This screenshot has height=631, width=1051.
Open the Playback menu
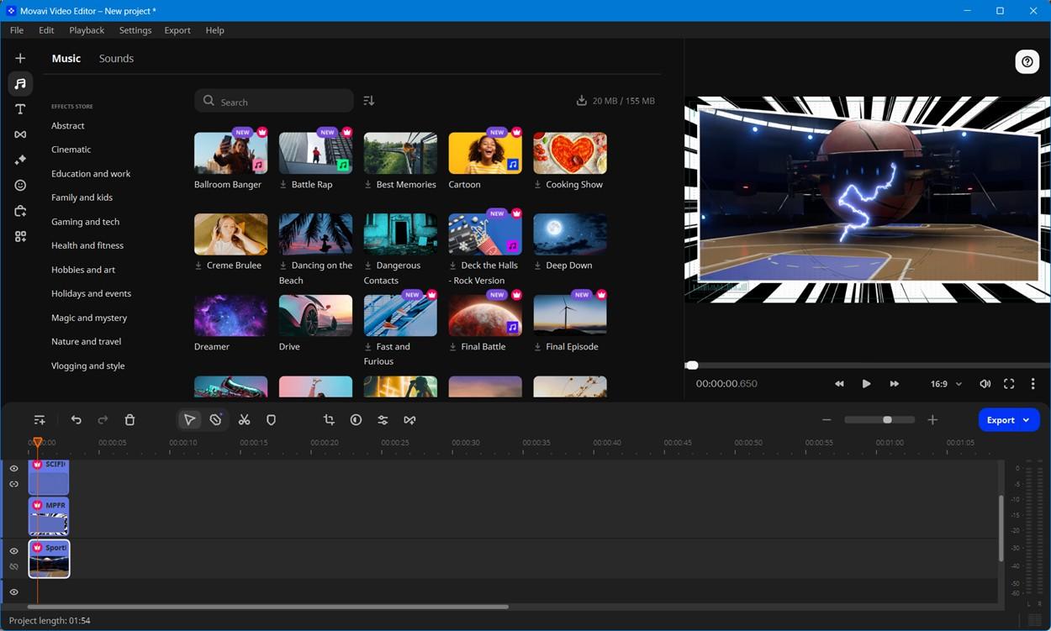pos(87,30)
